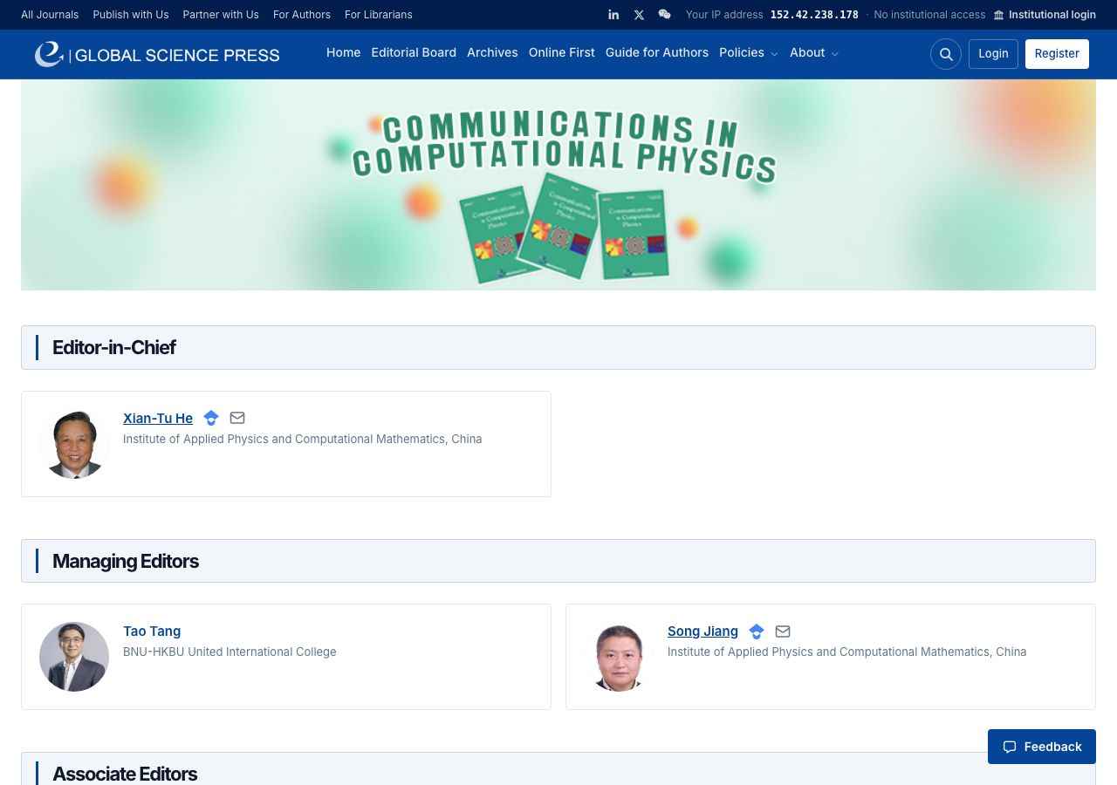Click Song Jiang's portrait photo
The width and height of the screenshot is (1117, 785).
coord(619,657)
